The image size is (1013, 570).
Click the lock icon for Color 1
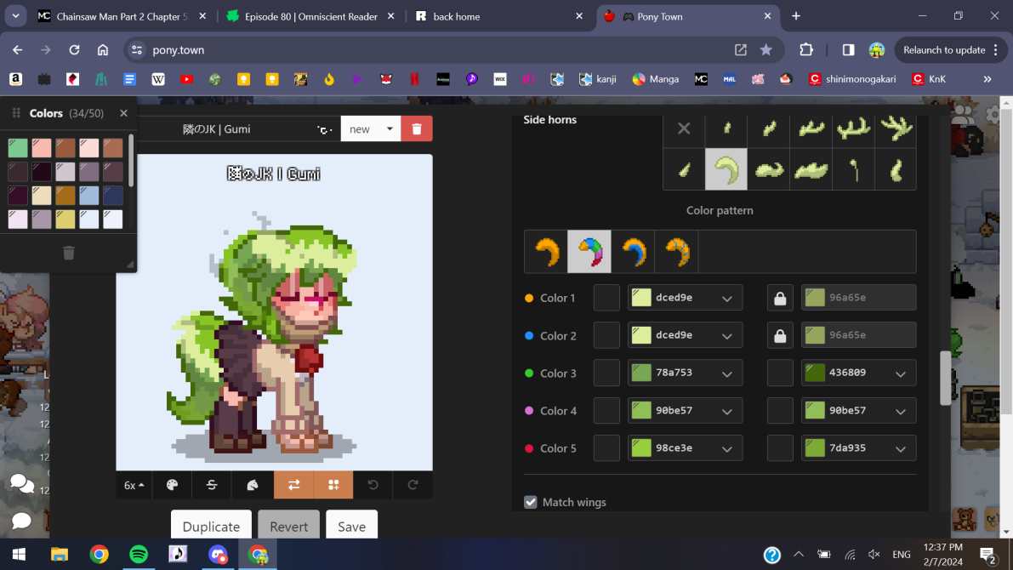click(x=780, y=298)
